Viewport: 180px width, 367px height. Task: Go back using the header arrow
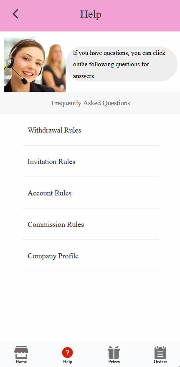(15, 14)
